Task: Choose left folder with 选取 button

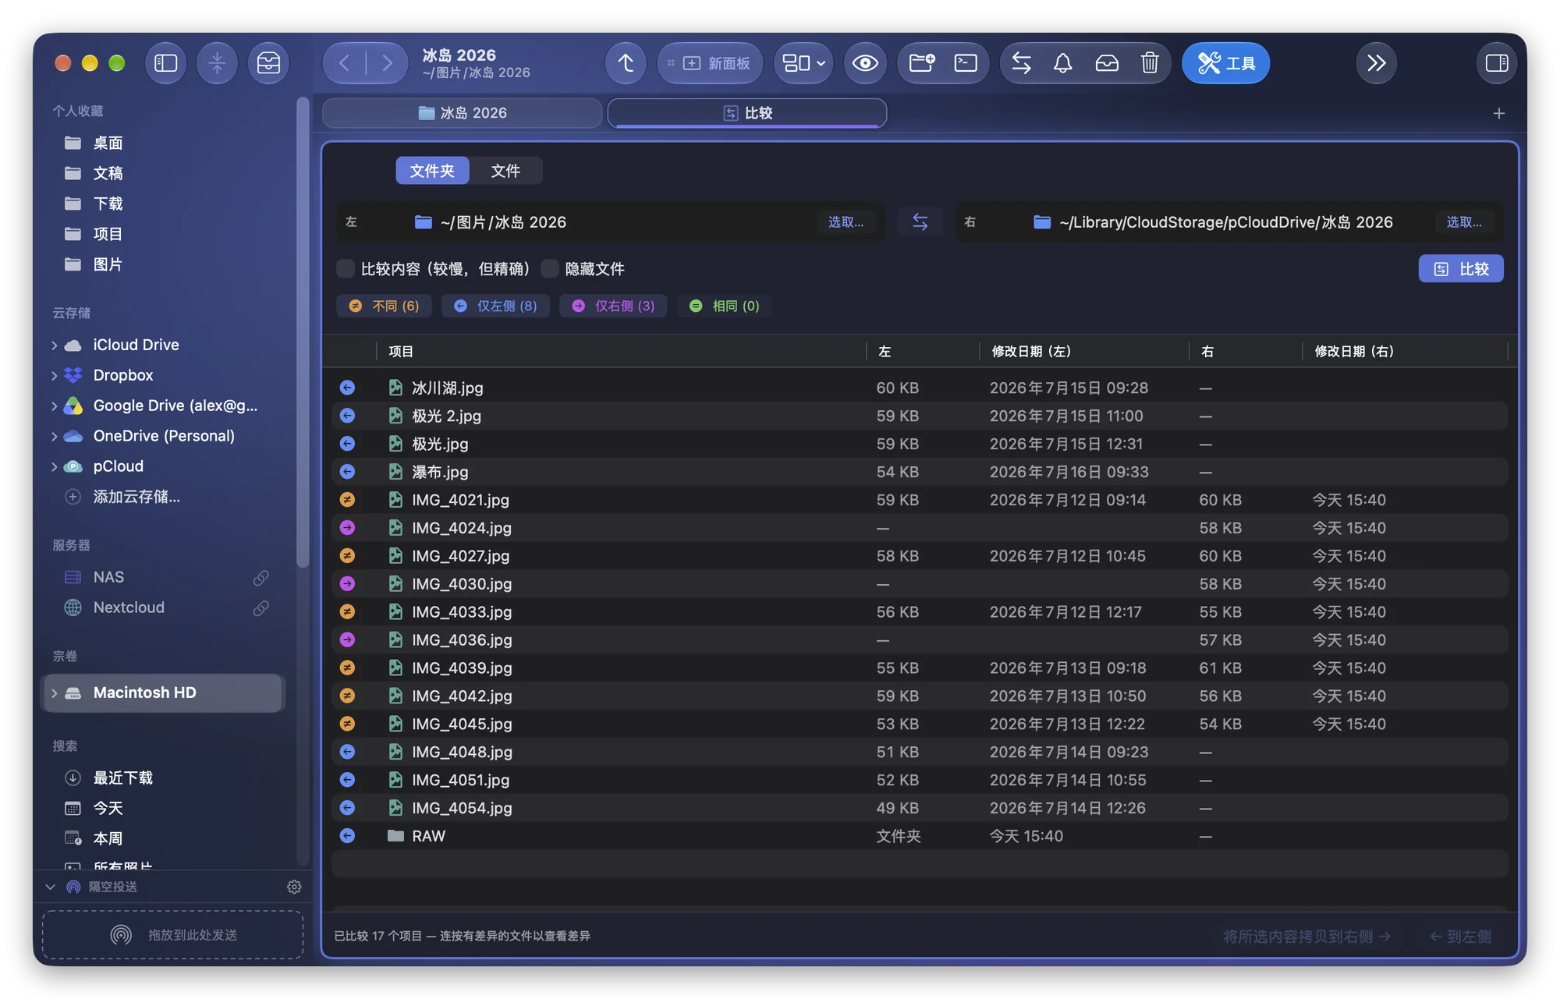Action: point(846,222)
